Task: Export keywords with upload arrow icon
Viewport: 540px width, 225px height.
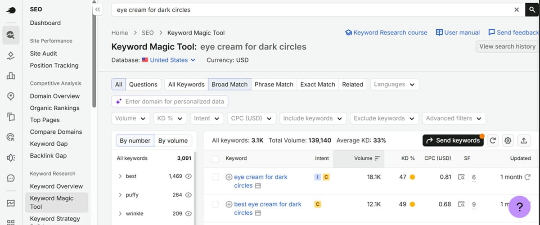Action: 524,140
